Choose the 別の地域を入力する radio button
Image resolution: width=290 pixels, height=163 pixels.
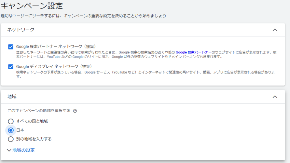click(11, 139)
